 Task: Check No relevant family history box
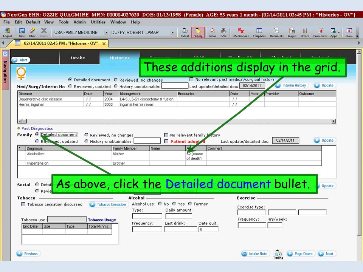(166, 134)
